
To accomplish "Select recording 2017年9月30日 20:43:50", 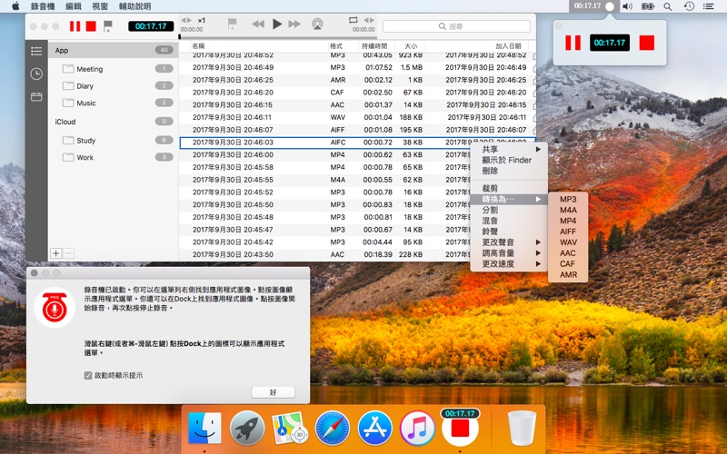I will (x=324, y=254).
